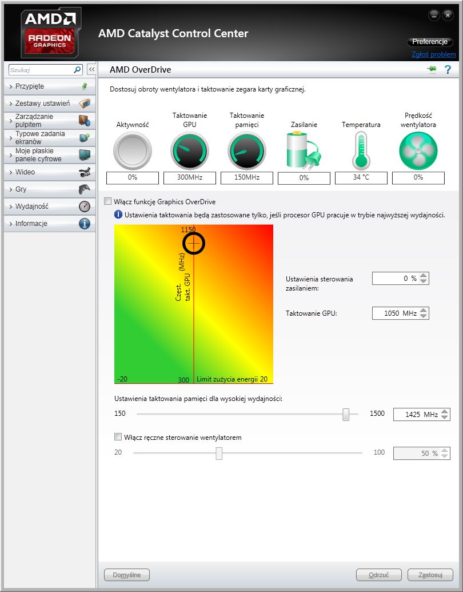The height and width of the screenshot is (592, 463).
Task: Click the Taktowanie pamięci gauge
Action: [x=247, y=151]
